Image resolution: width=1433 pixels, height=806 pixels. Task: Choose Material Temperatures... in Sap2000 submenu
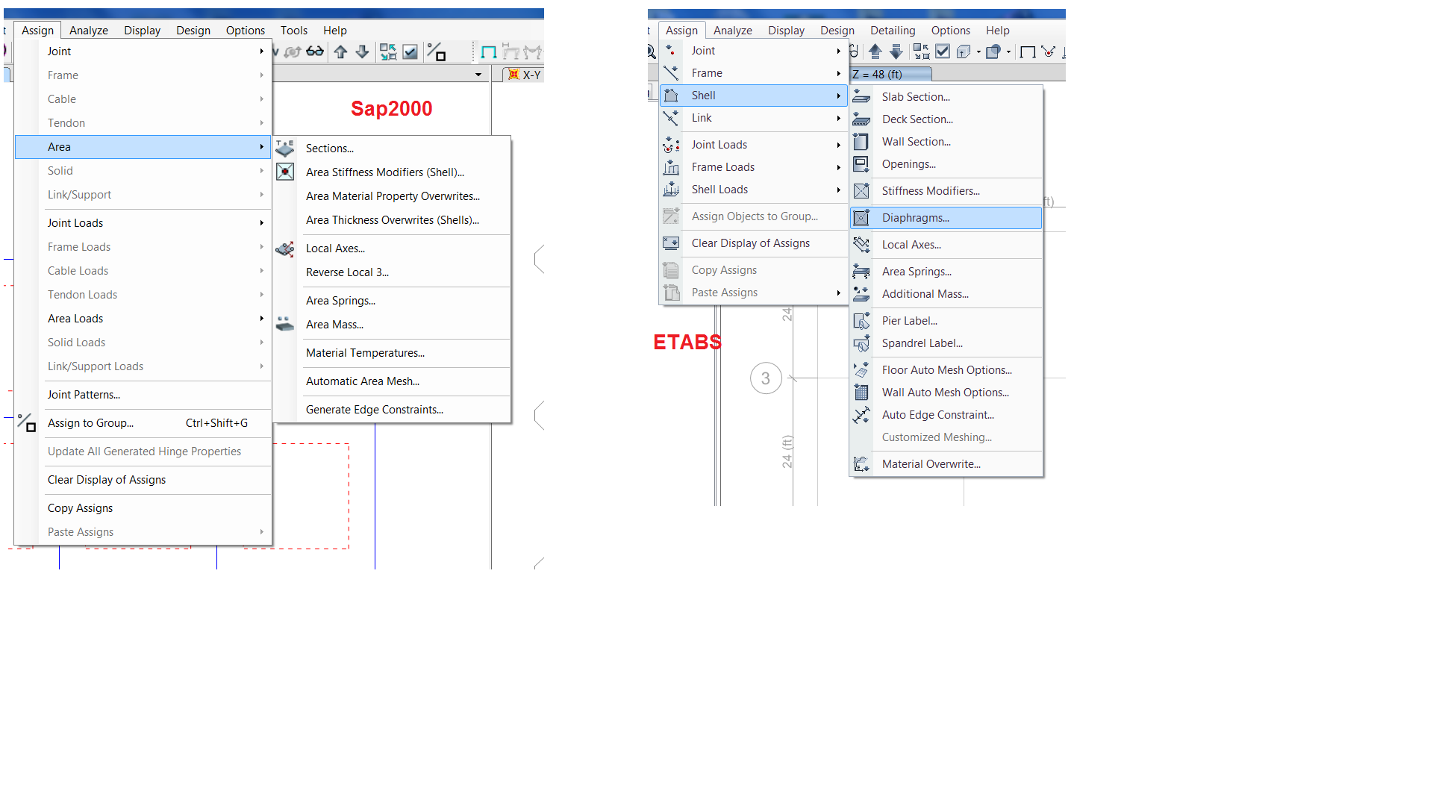365,353
